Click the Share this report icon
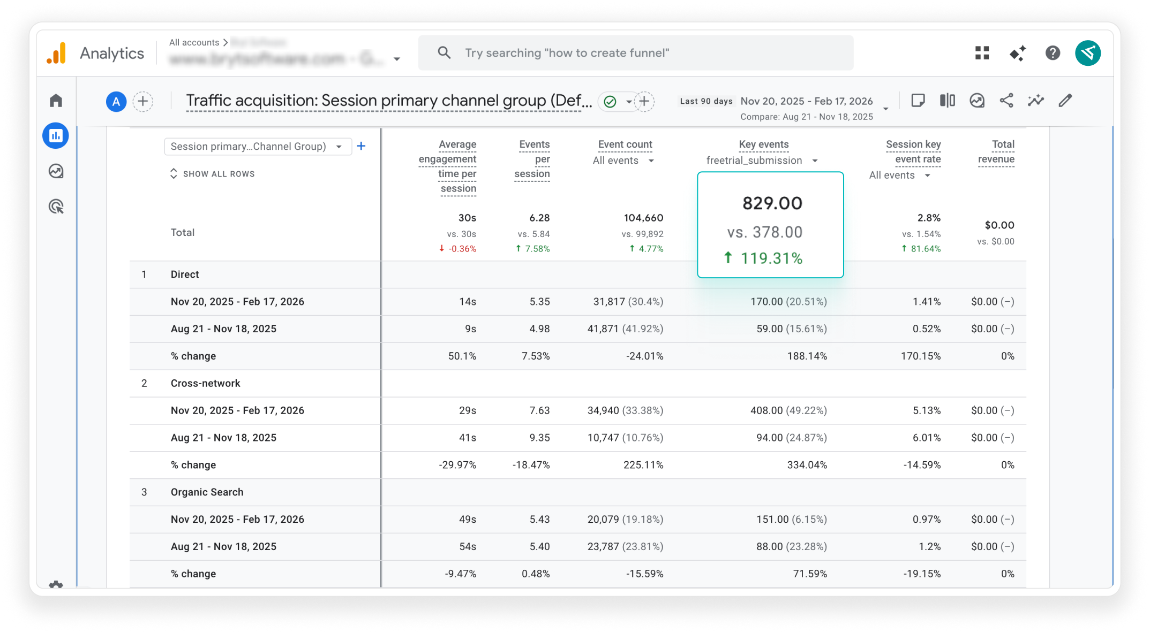This screenshot has width=1150, height=633. coord(1006,101)
